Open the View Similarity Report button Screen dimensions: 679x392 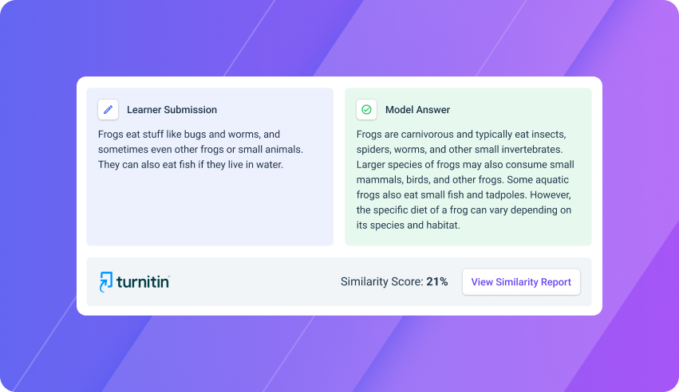point(521,282)
